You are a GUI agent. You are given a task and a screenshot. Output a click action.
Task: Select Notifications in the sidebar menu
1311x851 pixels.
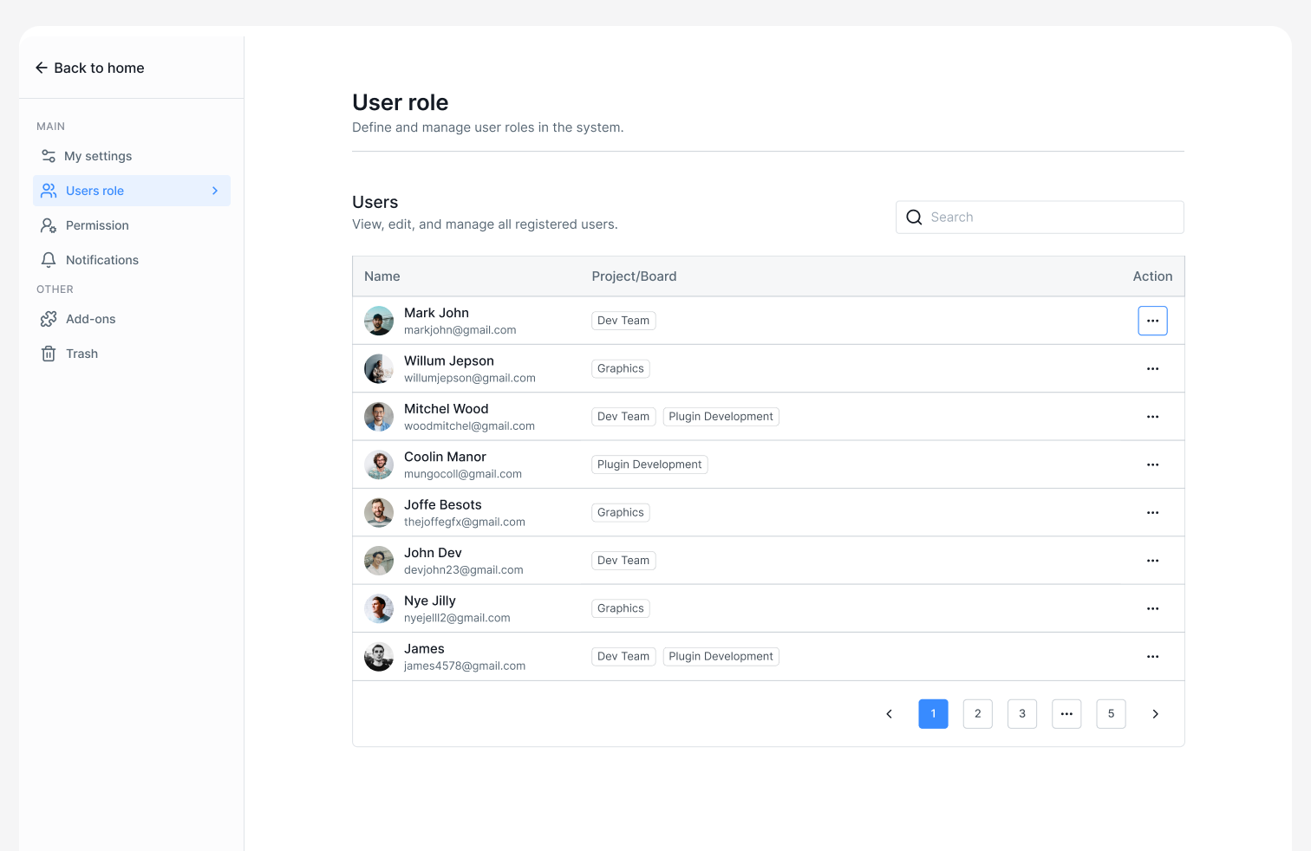pos(101,259)
